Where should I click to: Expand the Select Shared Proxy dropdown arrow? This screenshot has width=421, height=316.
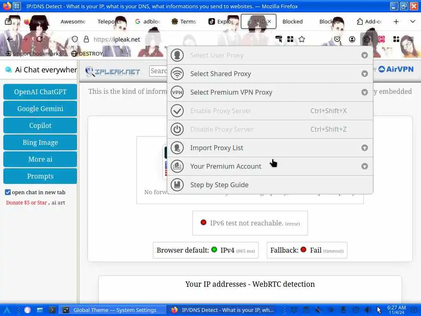point(364,74)
